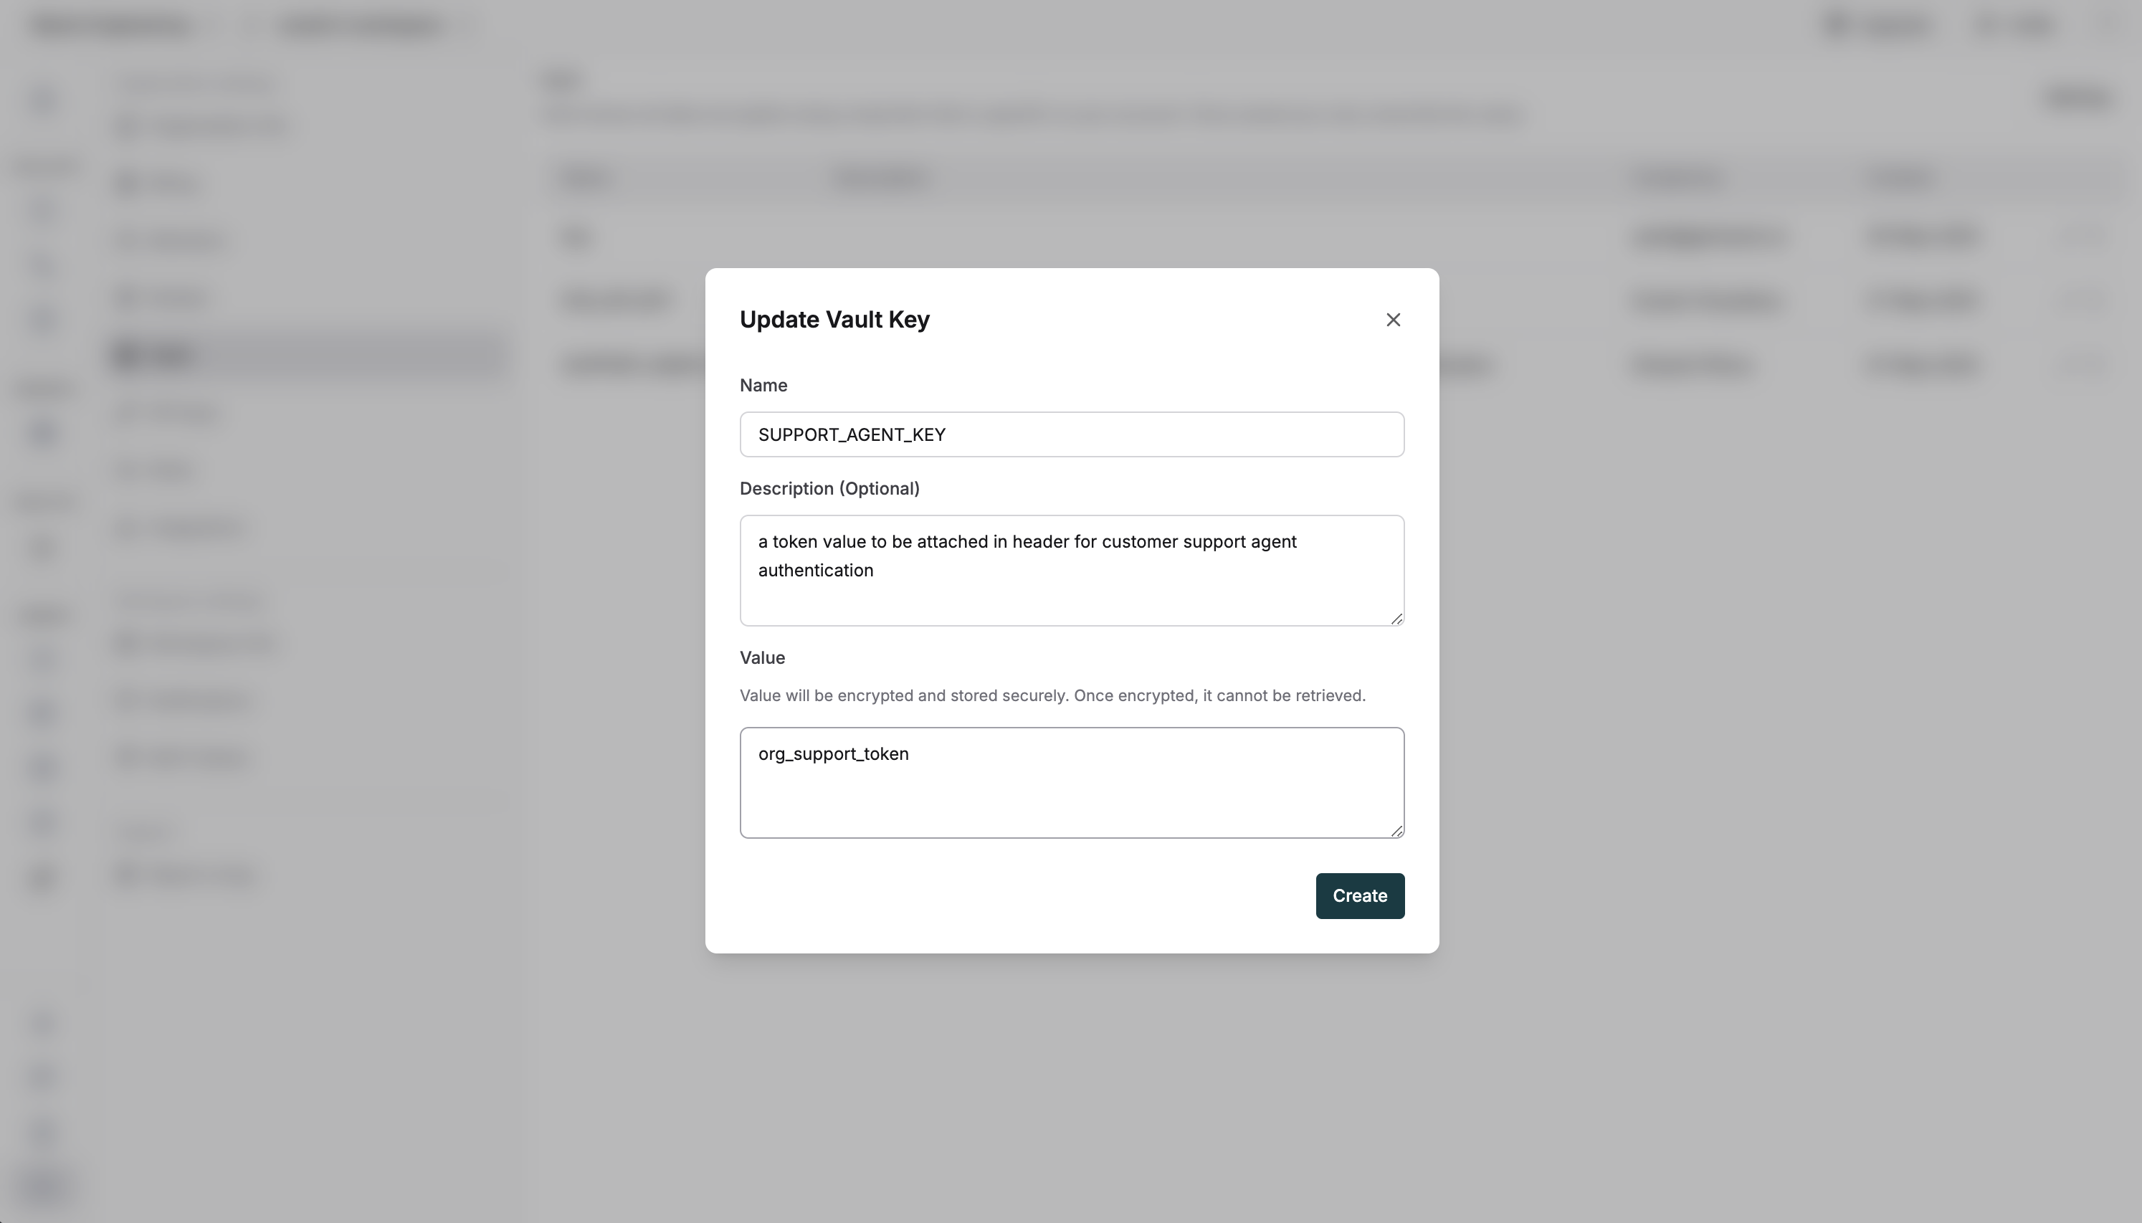Focus the Name input field's empty right side
This screenshot has width=2142, height=1223.
(x=1217, y=434)
